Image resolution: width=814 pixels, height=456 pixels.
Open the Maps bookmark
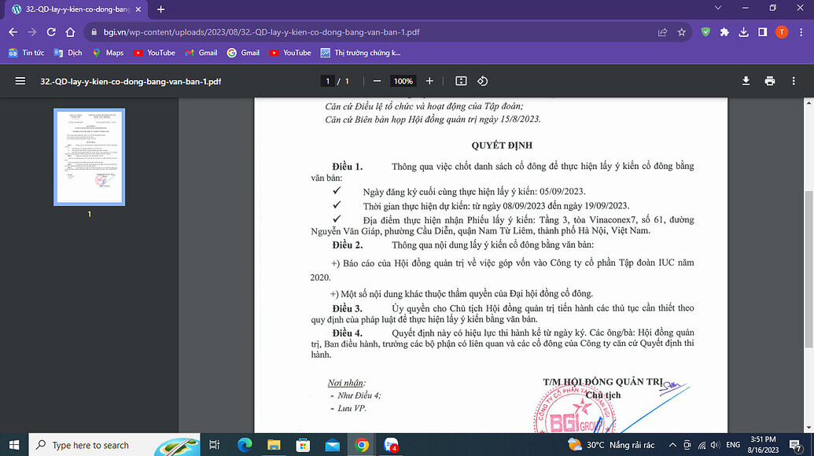pos(108,53)
